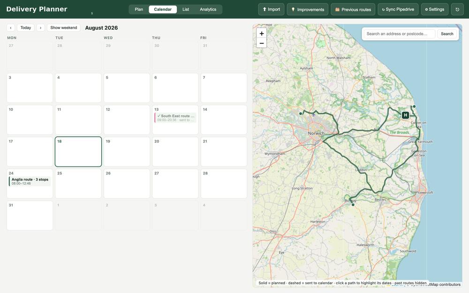Zoom out on the map

coord(261,43)
